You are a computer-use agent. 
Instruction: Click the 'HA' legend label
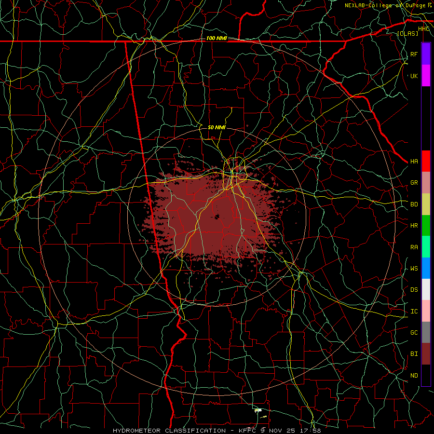[x=414, y=161]
